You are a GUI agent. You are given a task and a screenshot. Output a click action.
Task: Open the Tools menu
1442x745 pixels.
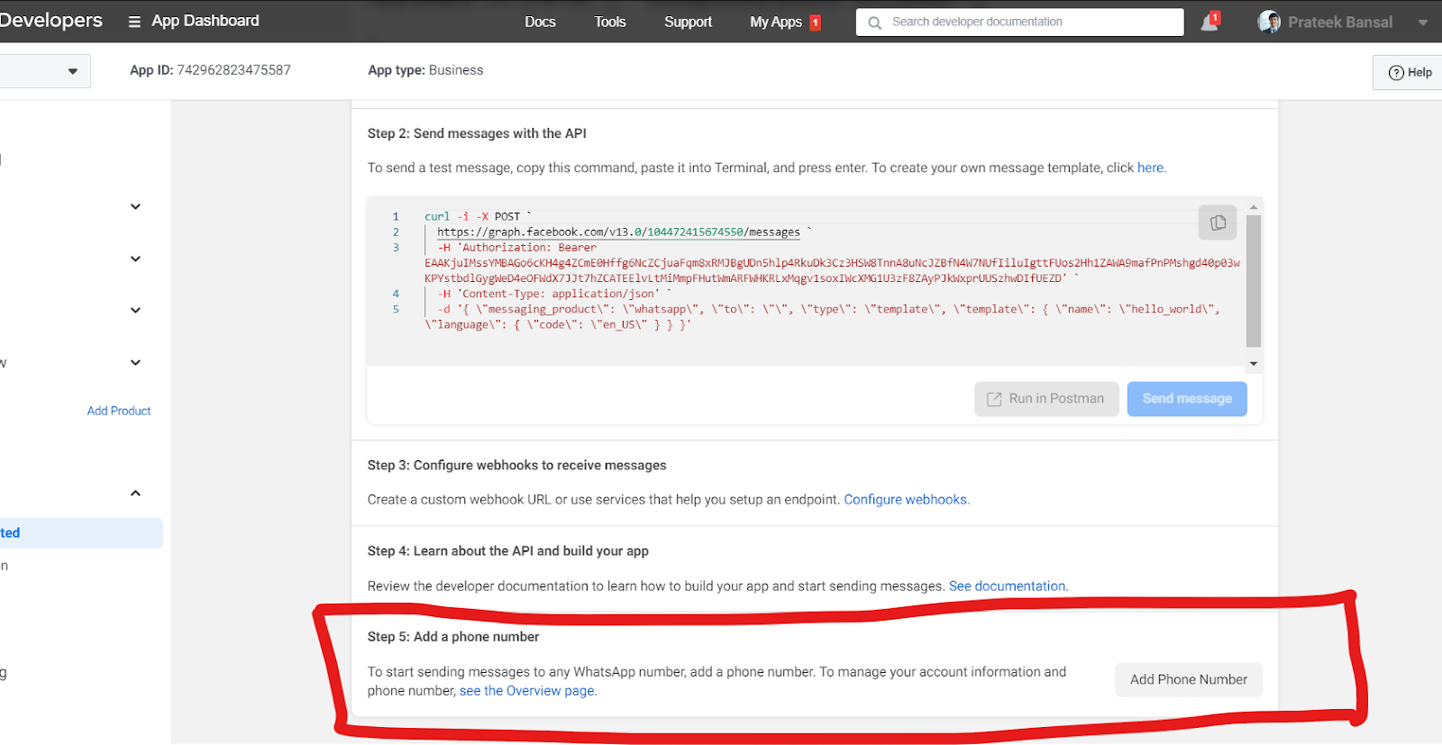610,22
